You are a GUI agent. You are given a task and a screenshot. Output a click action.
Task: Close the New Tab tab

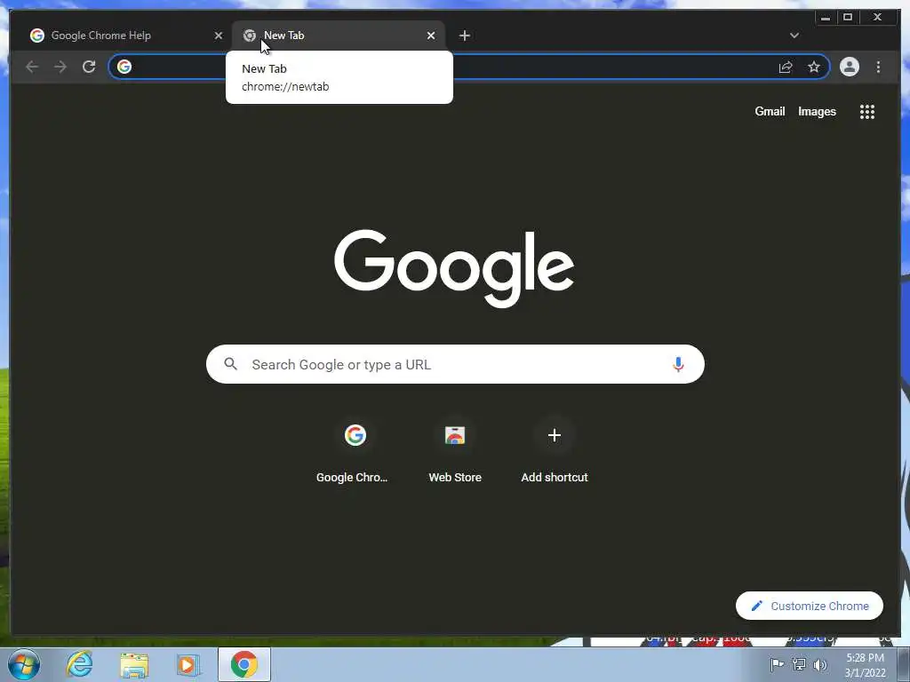tap(431, 36)
